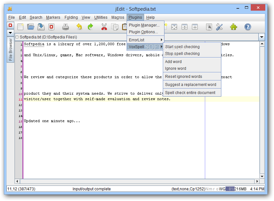The width and height of the screenshot is (274, 201).
Task: Select Start spell checking
Action: pyautogui.click(x=192, y=47)
